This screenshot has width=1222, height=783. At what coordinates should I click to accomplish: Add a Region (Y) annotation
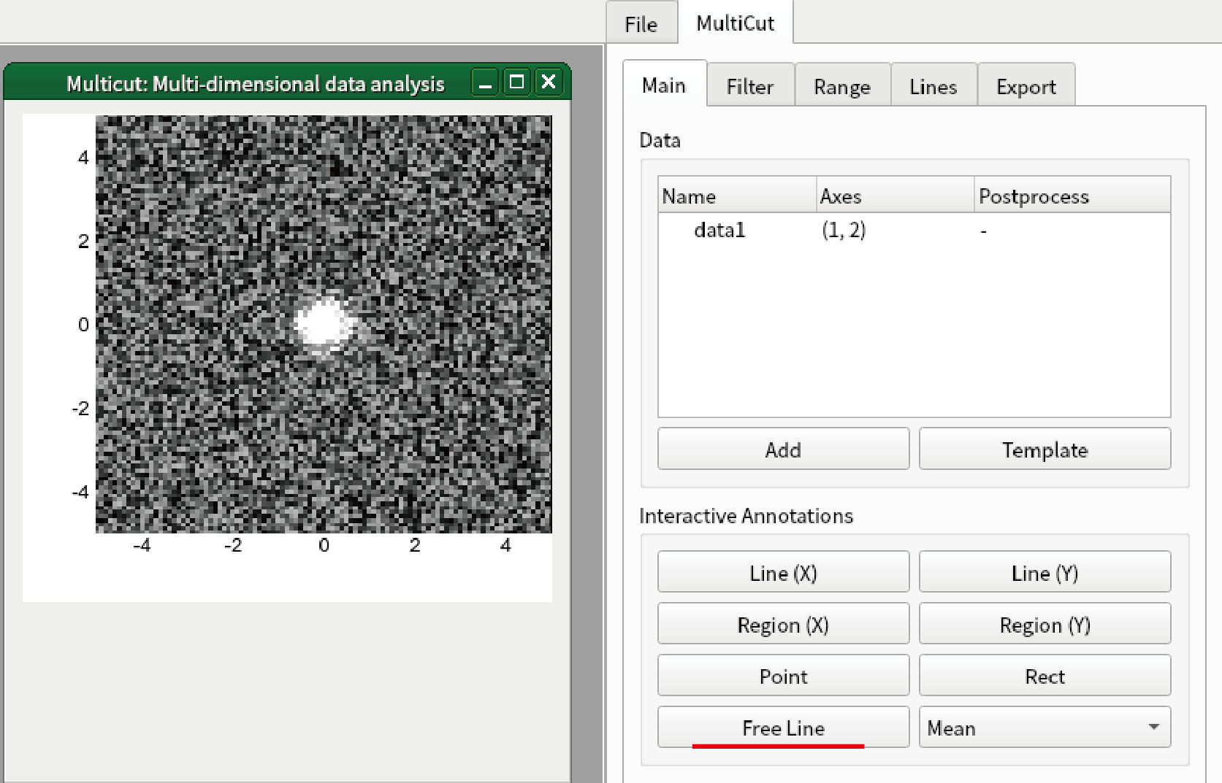[x=1045, y=624]
